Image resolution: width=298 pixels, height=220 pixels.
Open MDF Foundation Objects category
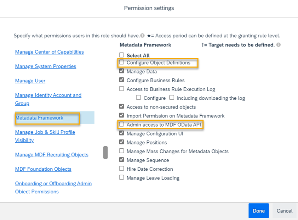tap(43, 169)
